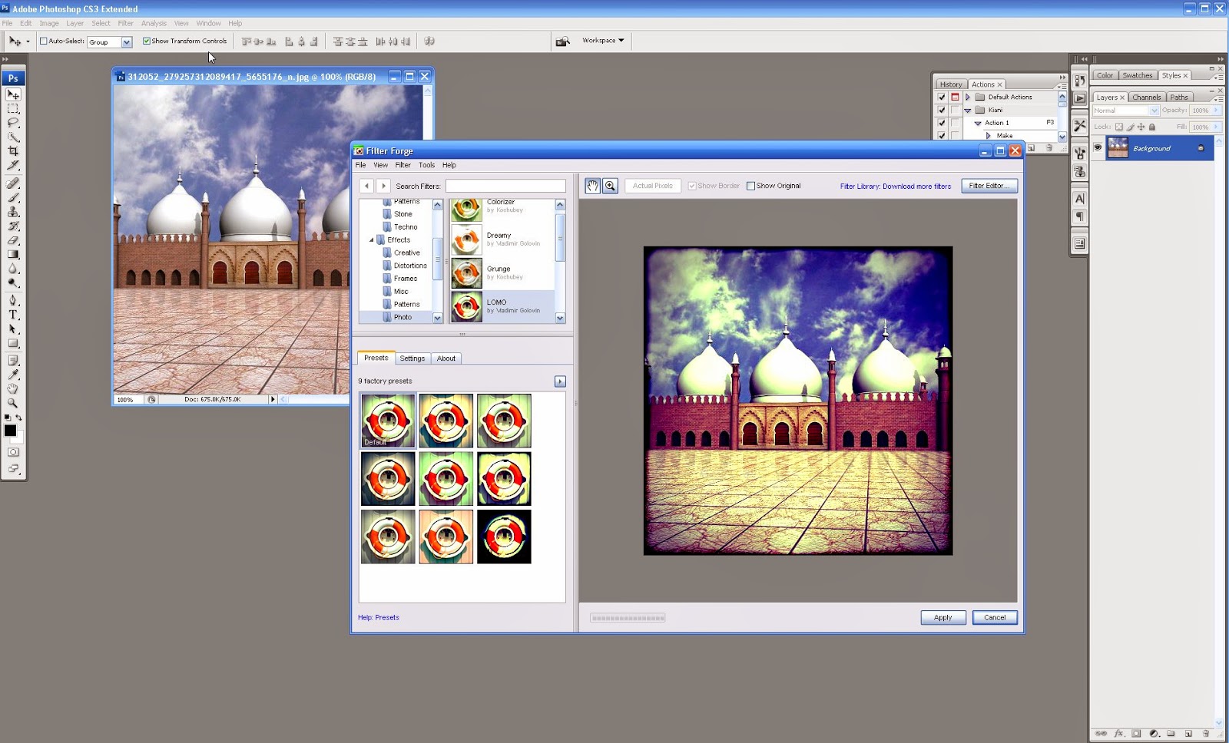Hide the Background layer with the eye icon
Screen dimensions: 1229x743
point(1098,148)
